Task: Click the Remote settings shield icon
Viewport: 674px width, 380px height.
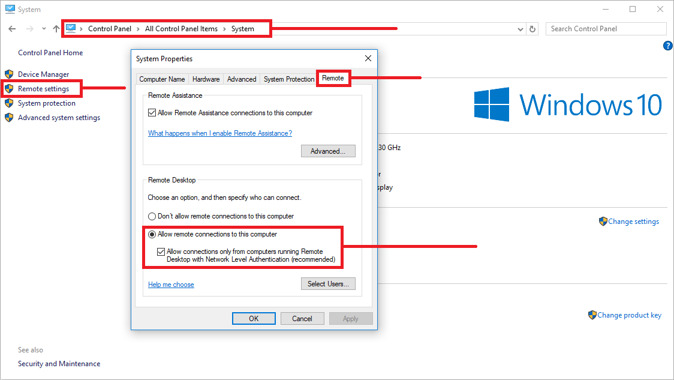Action: pos(9,89)
